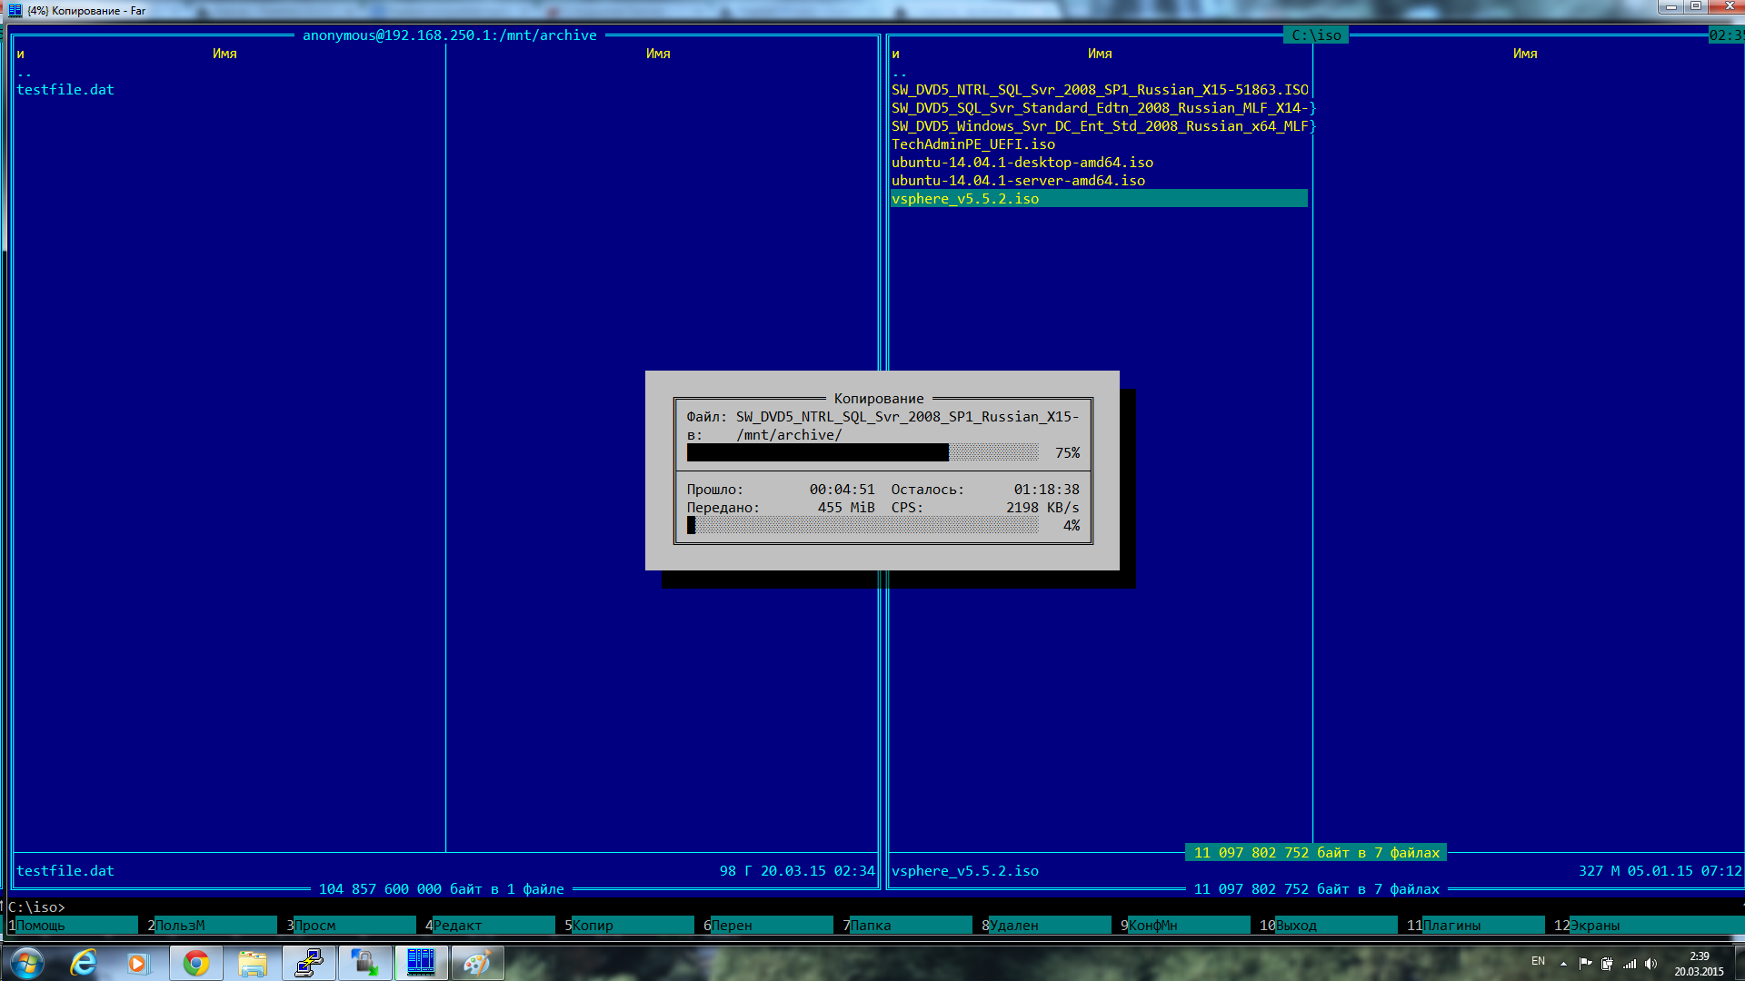Viewport: 1745px width, 981px height.
Task: Switch to the PuTTY taskbar icon
Action: [x=308, y=963]
